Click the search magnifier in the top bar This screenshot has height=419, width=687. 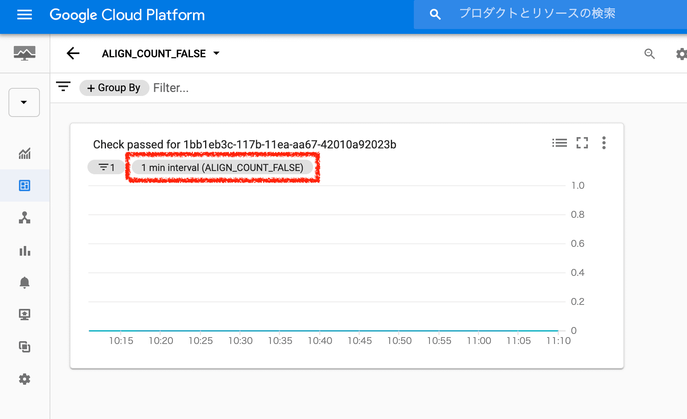(x=435, y=15)
